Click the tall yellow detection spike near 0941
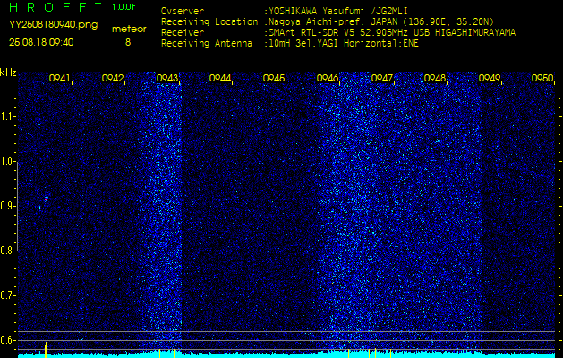This screenshot has height=358, width=563. [46, 350]
